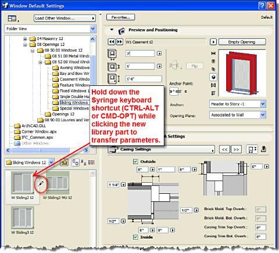Select IFC_Common.apx in the tree
Image resolution: width=279 pixels, height=253 pixels.
coord(33,138)
